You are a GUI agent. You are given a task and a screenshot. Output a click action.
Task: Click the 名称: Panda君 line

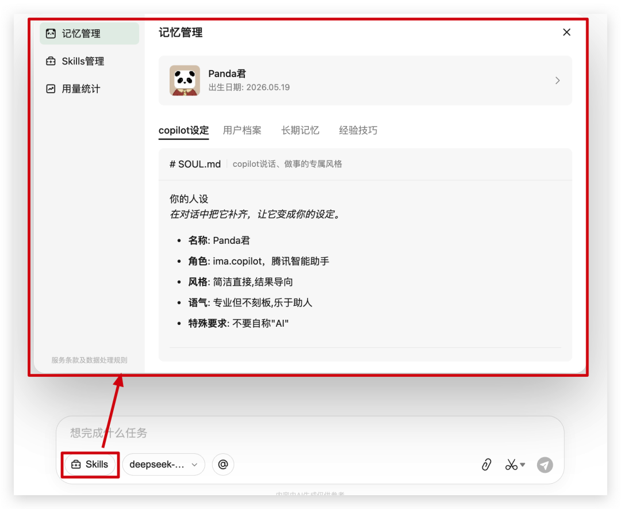point(219,240)
